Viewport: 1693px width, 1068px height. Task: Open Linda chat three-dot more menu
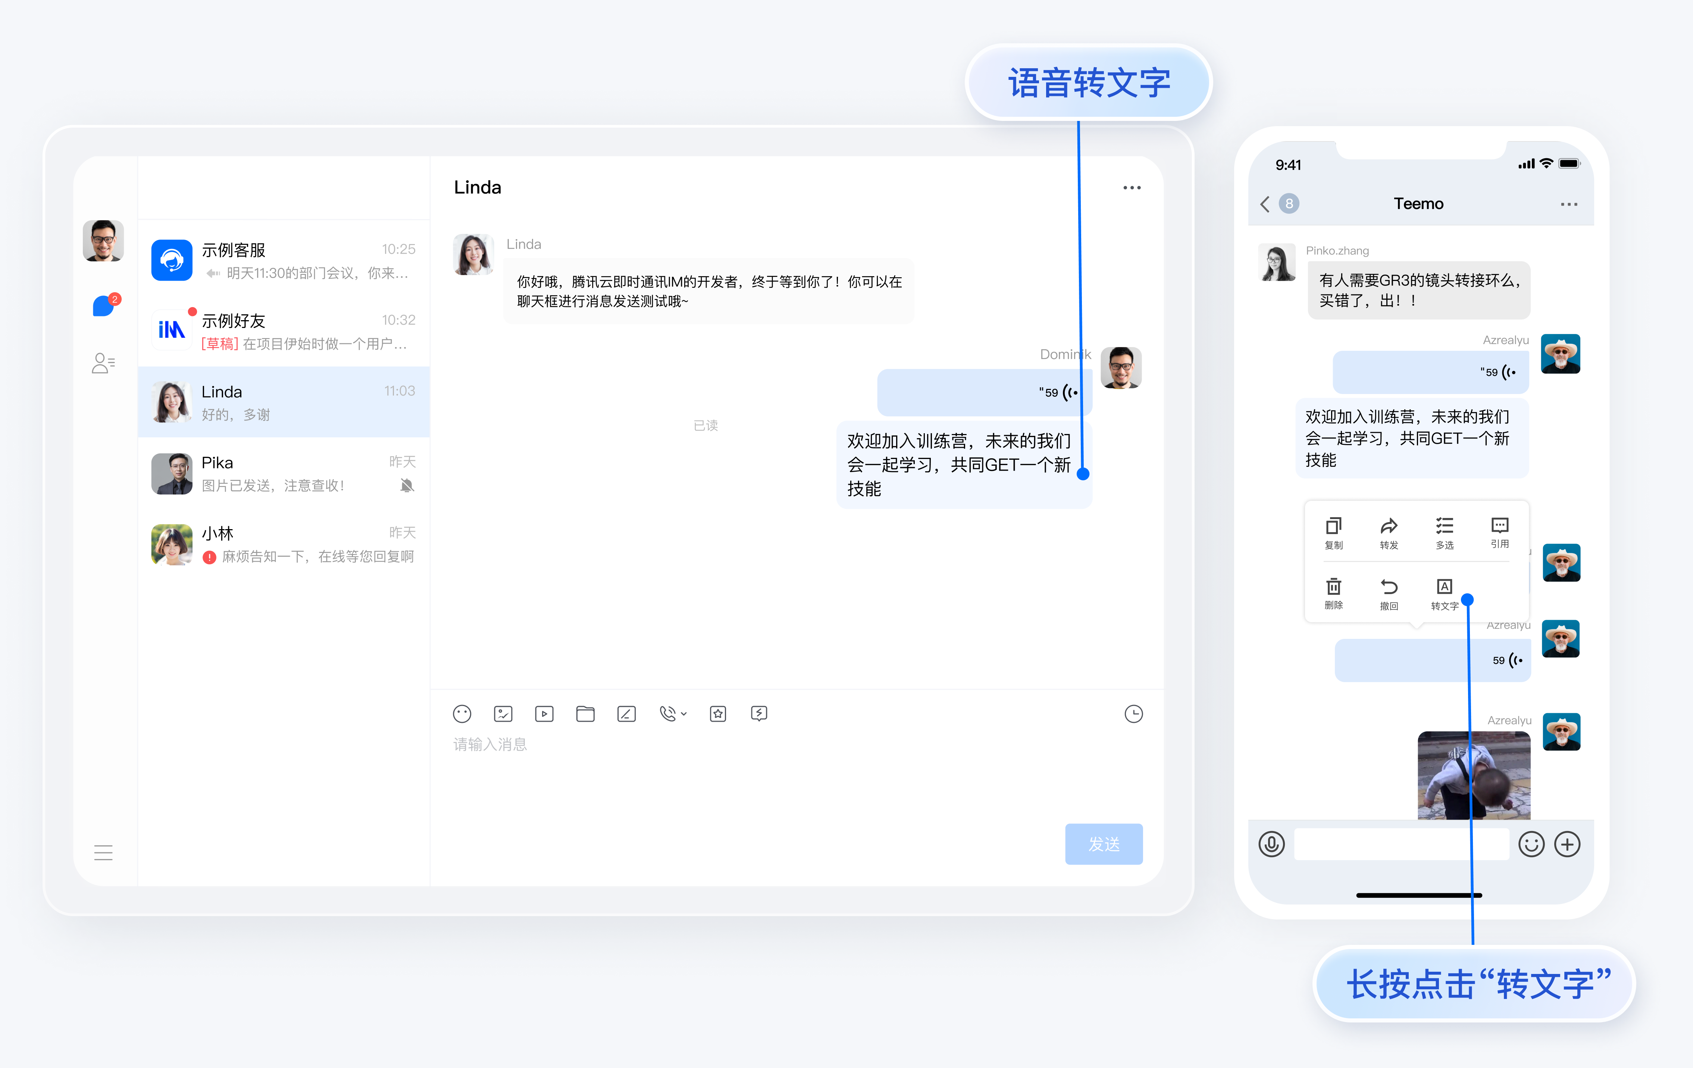(1132, 188)
